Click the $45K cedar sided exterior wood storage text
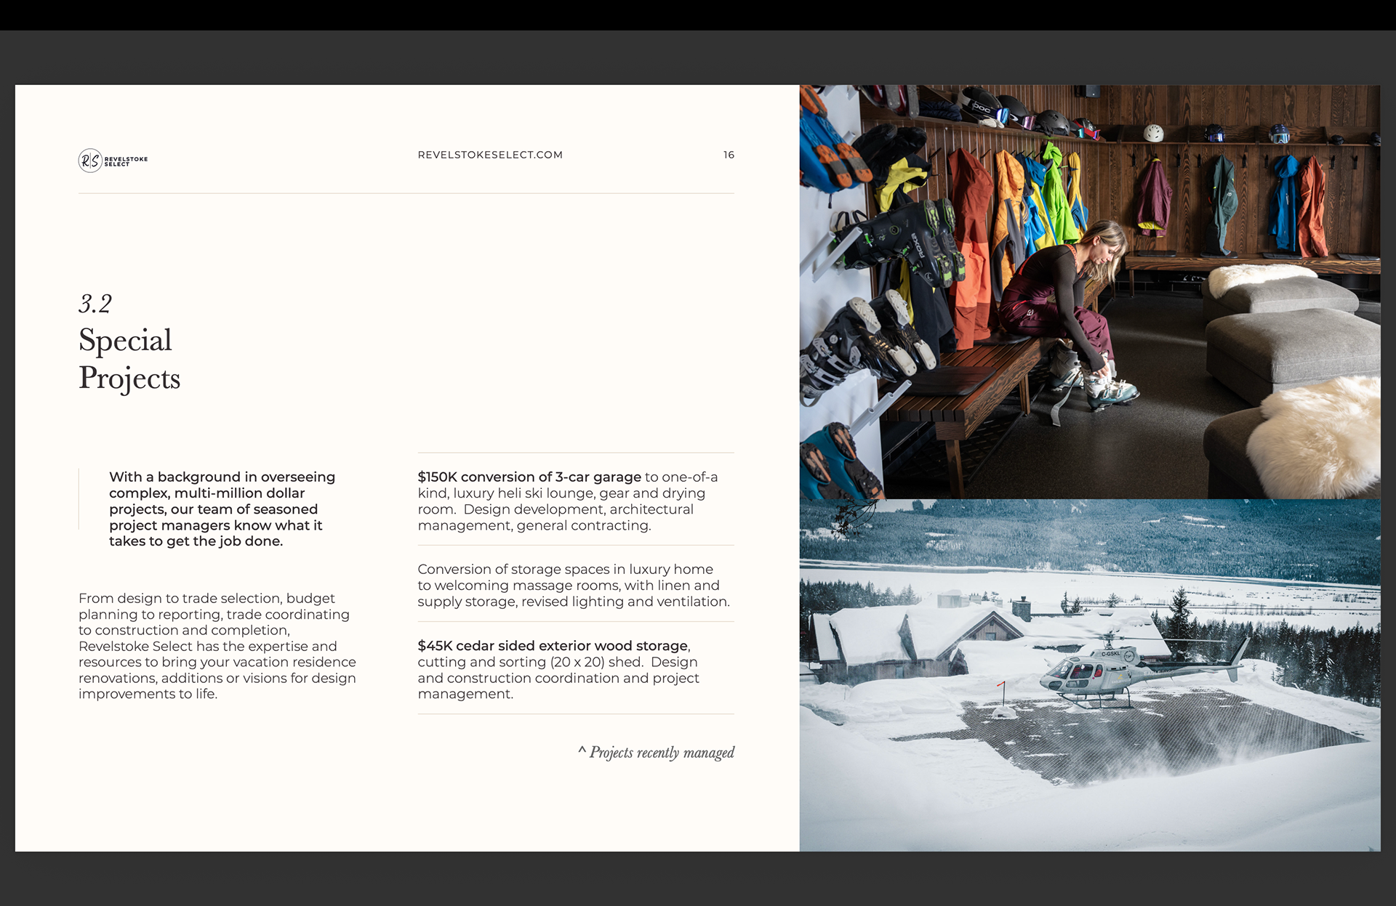Viewport: 1396px width, 906px height. tap(553, 646)
